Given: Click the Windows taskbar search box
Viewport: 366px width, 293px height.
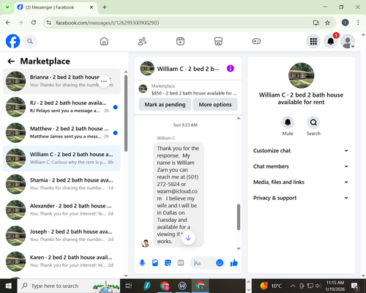Looking at the screenshot, I should (x=69, y=286).
